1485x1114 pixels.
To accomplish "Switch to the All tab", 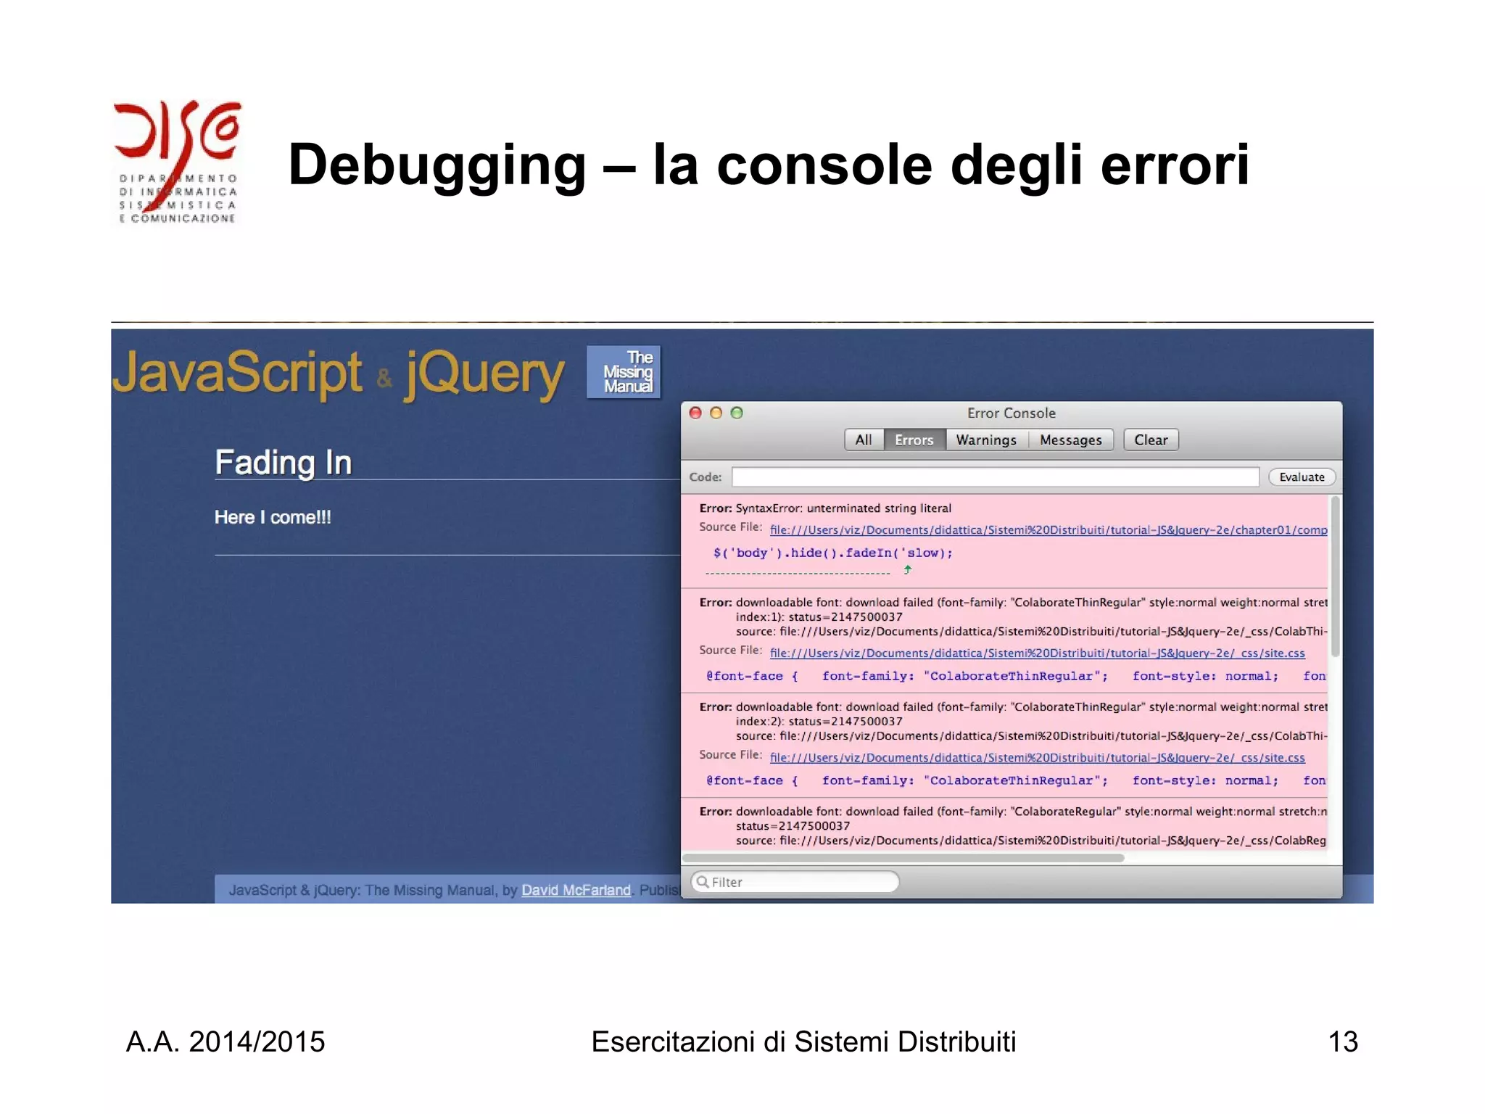I will 863,440.
